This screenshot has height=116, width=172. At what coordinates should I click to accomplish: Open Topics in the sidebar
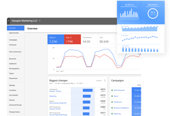point(11,73)
